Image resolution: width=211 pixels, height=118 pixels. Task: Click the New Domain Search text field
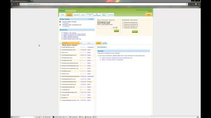click(105, 28)
